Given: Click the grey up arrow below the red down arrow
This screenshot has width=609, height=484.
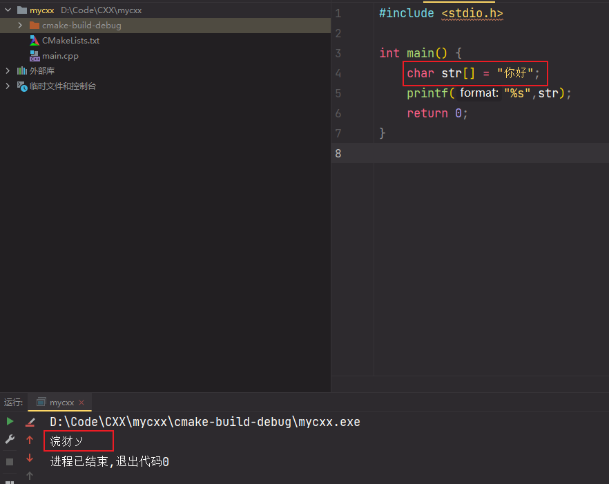Looking at the screenshot, I should tap(30, 476).
